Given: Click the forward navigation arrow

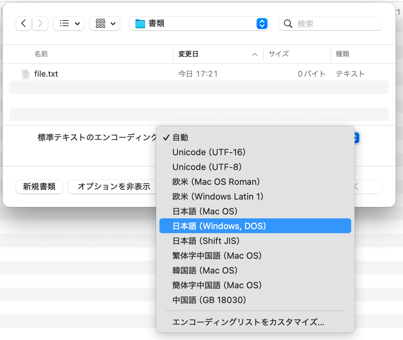Looking at the screenshot, I should pyautogui.click(x=40, y=24).
